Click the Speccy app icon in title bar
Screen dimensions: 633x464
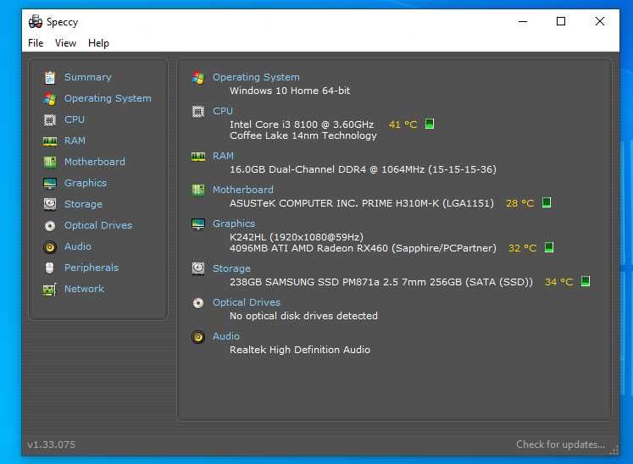pyautogui.click(x=36, y=21)
